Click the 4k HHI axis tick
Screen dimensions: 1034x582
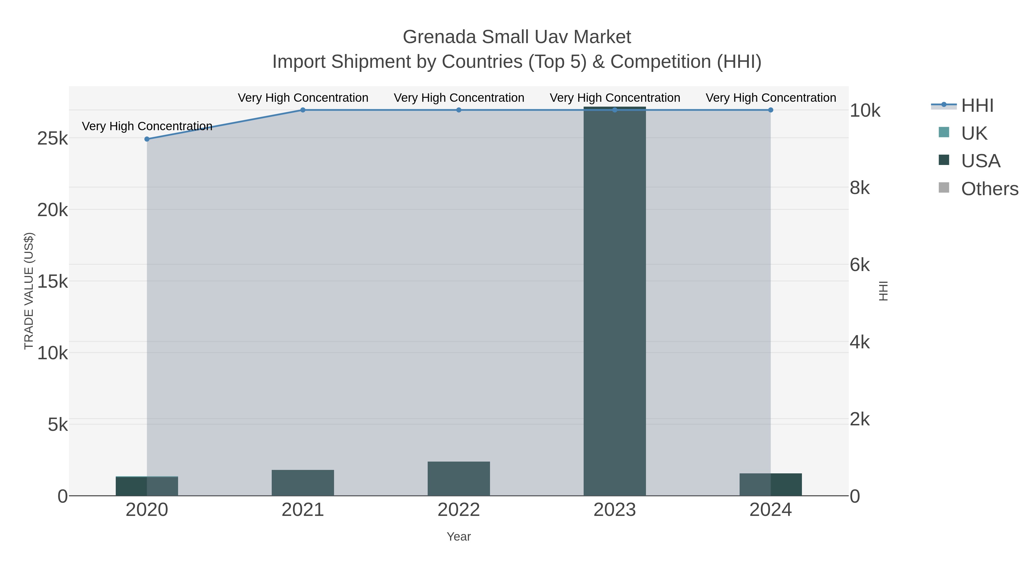[x=860, y=342]
